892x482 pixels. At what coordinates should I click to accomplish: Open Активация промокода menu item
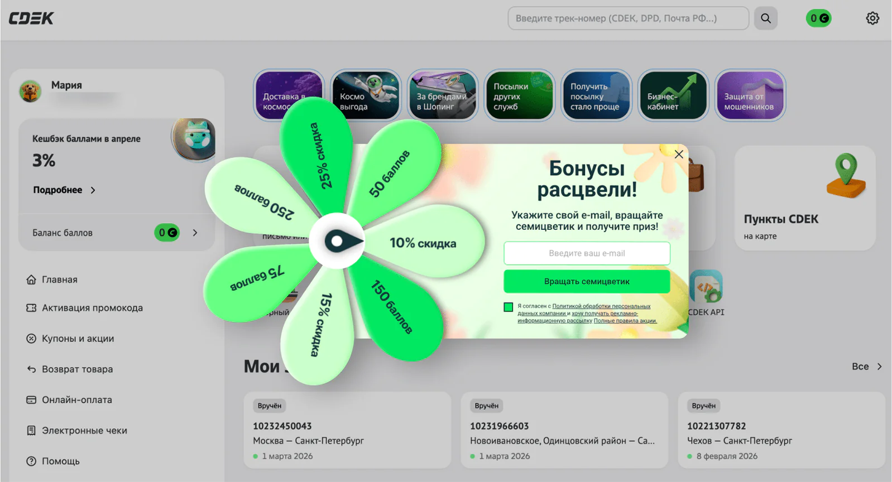(92, 308)
